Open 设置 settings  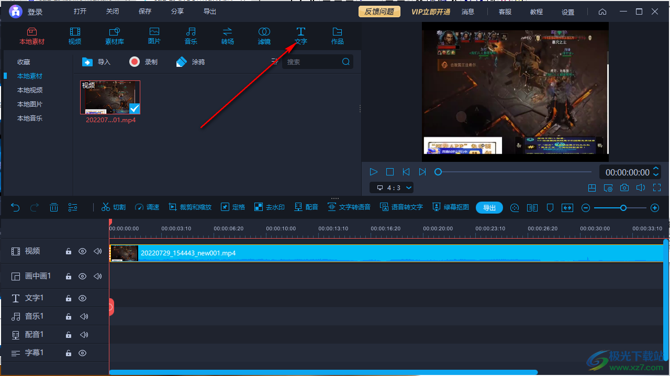(568, 11)
